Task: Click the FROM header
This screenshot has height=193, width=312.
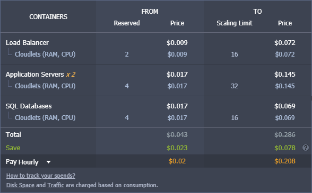Action: (150, 12)
